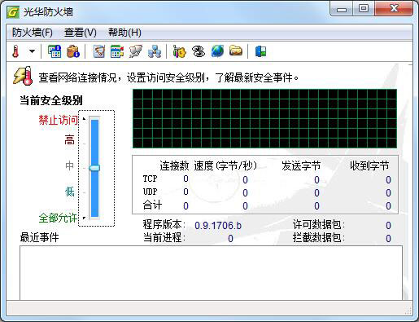Click the 拦截数据包 label

[319, 238]
